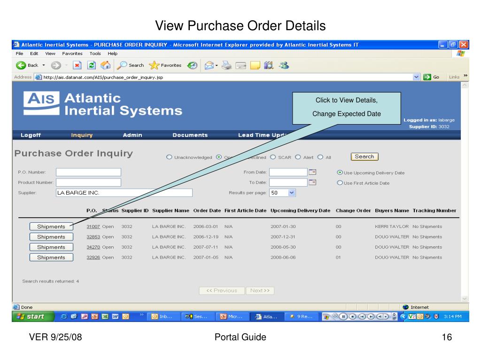Viewport: 481px width, 361px height.
Task: Select the SCAR radio button
Action: click(273, 157)
